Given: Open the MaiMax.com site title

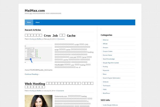Looking at the screenshot, I should click(x=35, y=10).
